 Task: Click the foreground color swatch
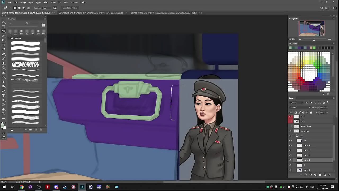click(3, 126)
